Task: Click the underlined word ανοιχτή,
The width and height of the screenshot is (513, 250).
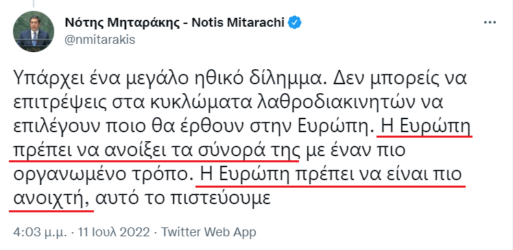Action: coord(51,199)
